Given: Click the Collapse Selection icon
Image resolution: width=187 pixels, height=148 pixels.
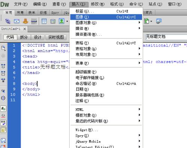Looking at the screenshot, I should 3,73.
